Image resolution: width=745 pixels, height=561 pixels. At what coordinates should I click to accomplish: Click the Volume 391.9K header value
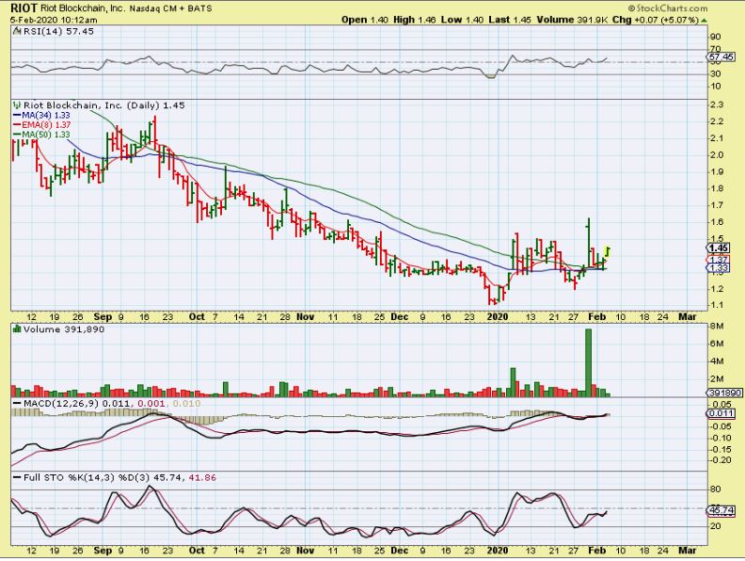(572, 20)
